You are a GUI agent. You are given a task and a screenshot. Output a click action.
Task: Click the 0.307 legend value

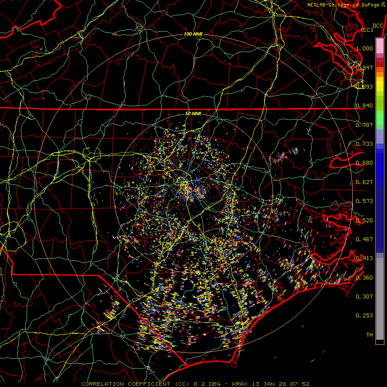364,297
